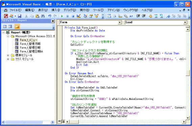Outdent the selected code lines

tap(144, 16)
